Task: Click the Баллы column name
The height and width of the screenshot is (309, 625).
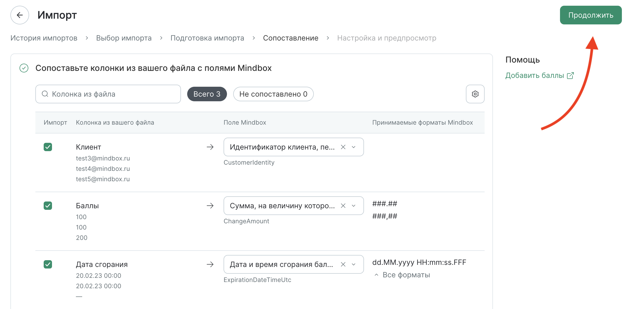Action: [87, 206]
